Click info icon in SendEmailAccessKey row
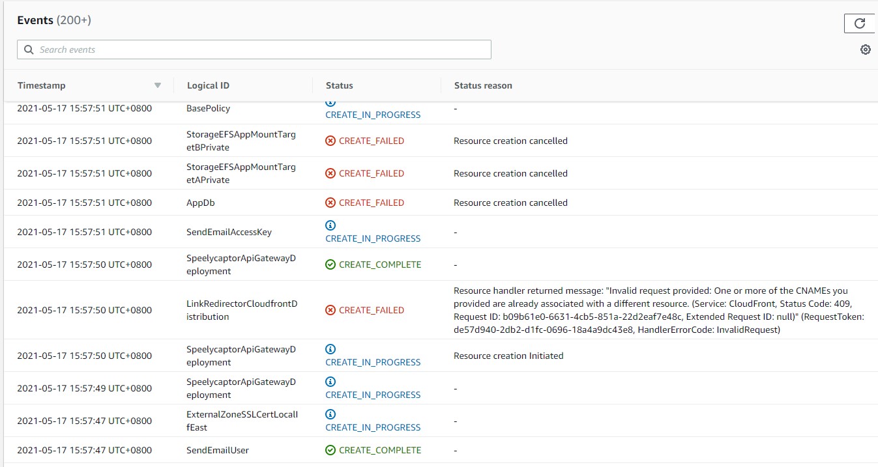The width and height of the screenshot is (878, 467). pyautogui.click(x=330, y=225)
